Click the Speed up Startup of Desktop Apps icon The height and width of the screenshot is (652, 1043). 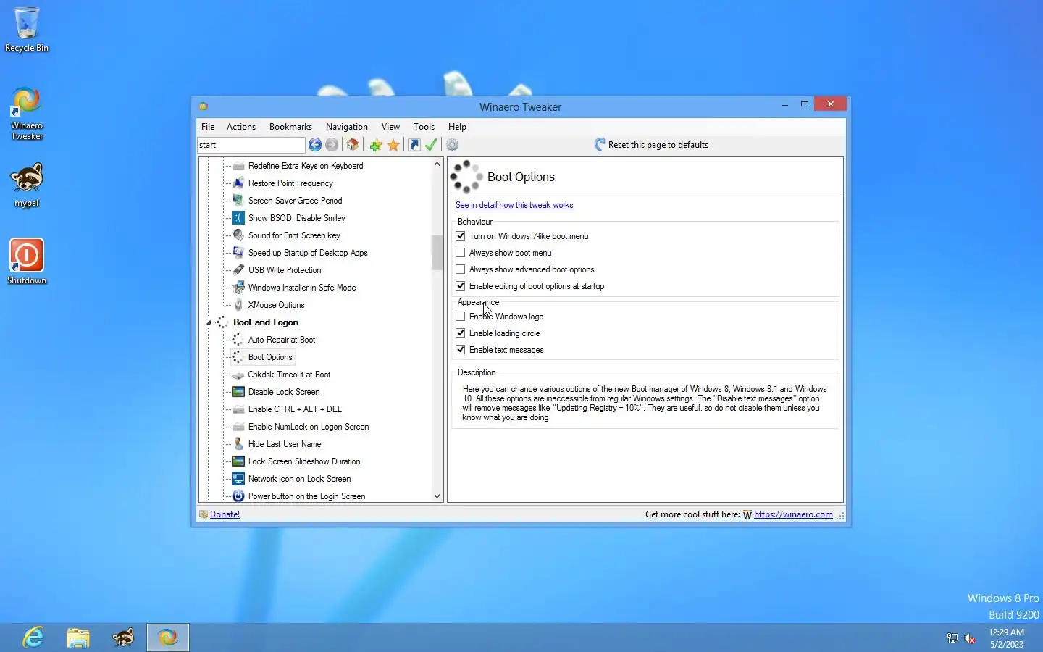238,253
